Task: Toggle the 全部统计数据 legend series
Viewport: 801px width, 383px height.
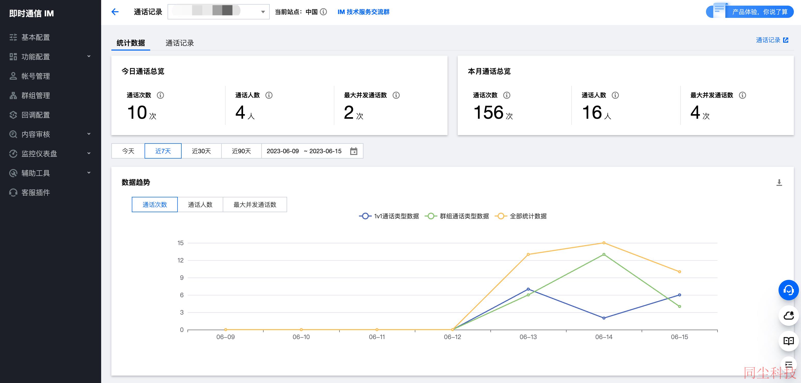Action: [521, 216]
